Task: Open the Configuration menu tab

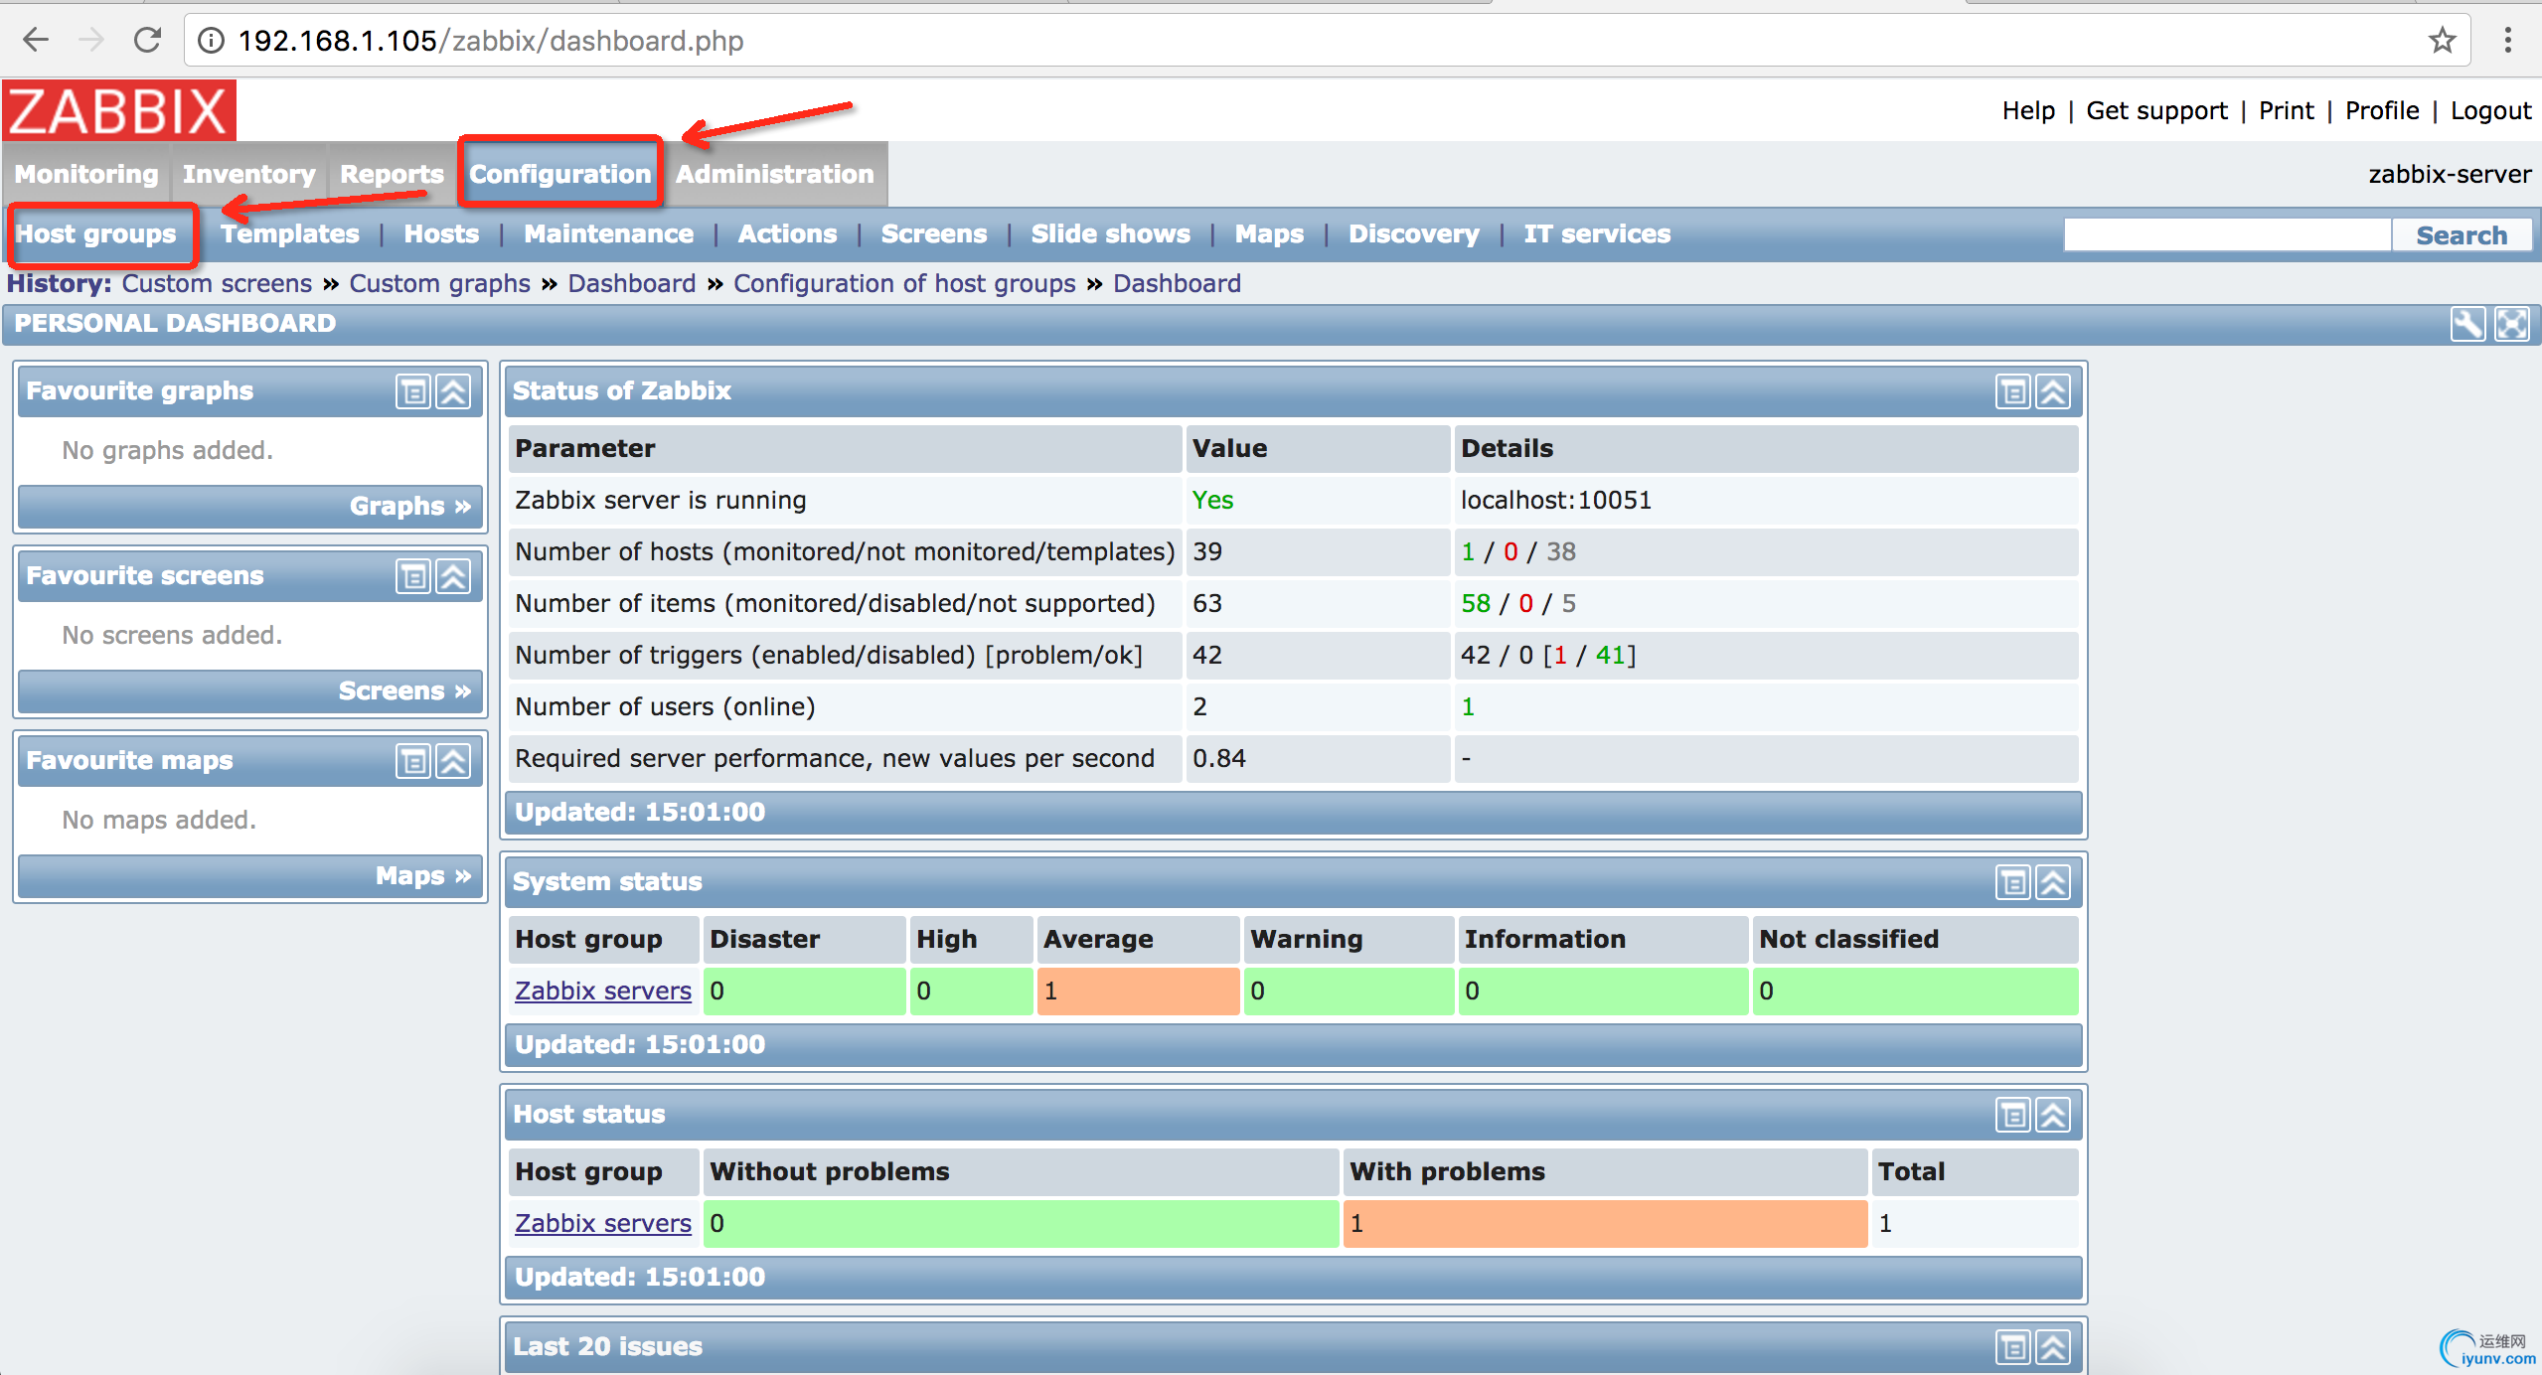Action: click(x=560, y=174)
